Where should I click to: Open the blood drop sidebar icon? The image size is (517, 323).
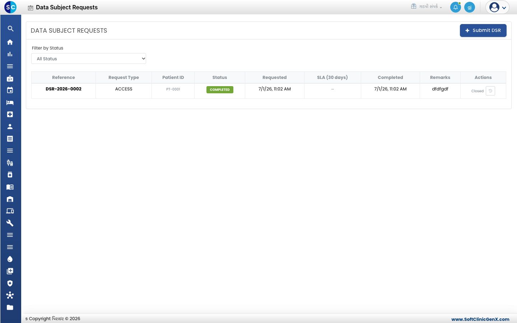pyautogui.click(x=10, y=259)
